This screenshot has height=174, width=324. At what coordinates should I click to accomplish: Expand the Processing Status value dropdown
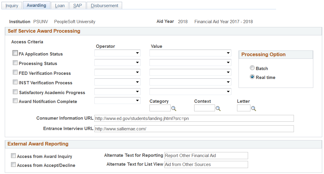[190, 63]
